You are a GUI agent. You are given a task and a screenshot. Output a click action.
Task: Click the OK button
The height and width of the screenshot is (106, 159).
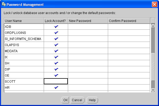coord(65,100)
